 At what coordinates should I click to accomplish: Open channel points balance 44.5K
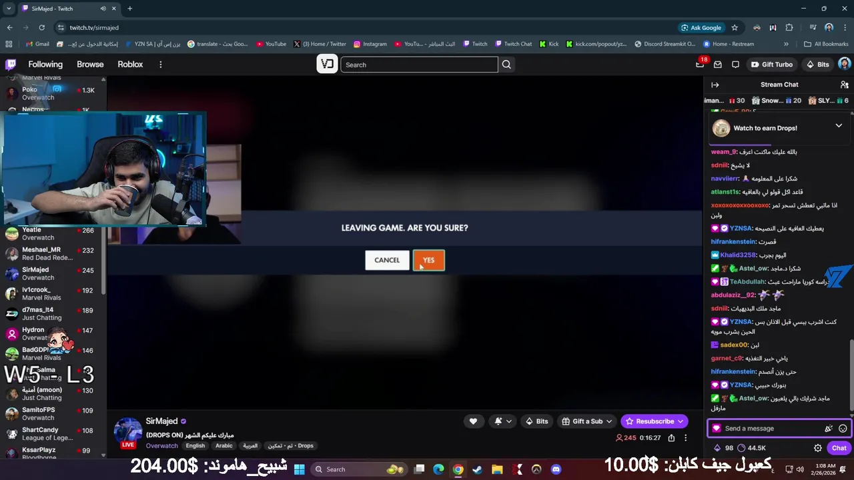click(750, 448)
